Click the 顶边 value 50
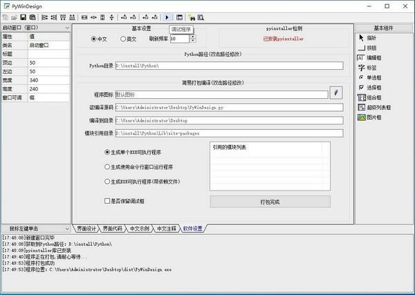The width and height of the screenshot is (415, 295). (49, 63)
